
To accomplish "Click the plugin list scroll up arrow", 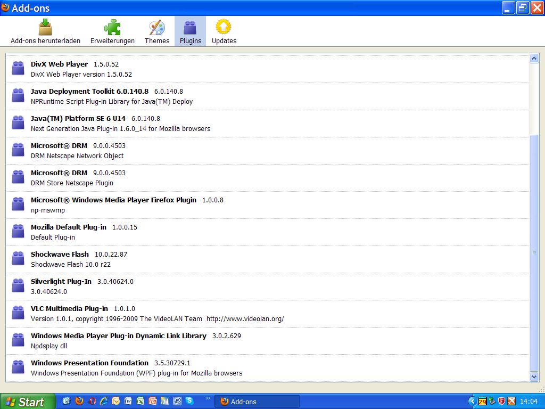I will (x=534, y=59).
